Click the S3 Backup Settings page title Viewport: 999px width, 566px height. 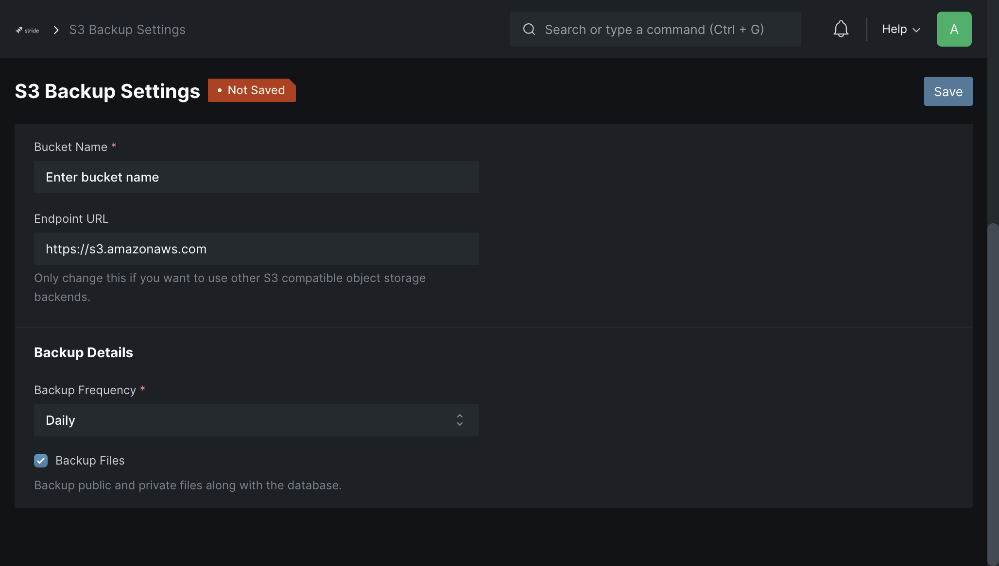point(107,91)
